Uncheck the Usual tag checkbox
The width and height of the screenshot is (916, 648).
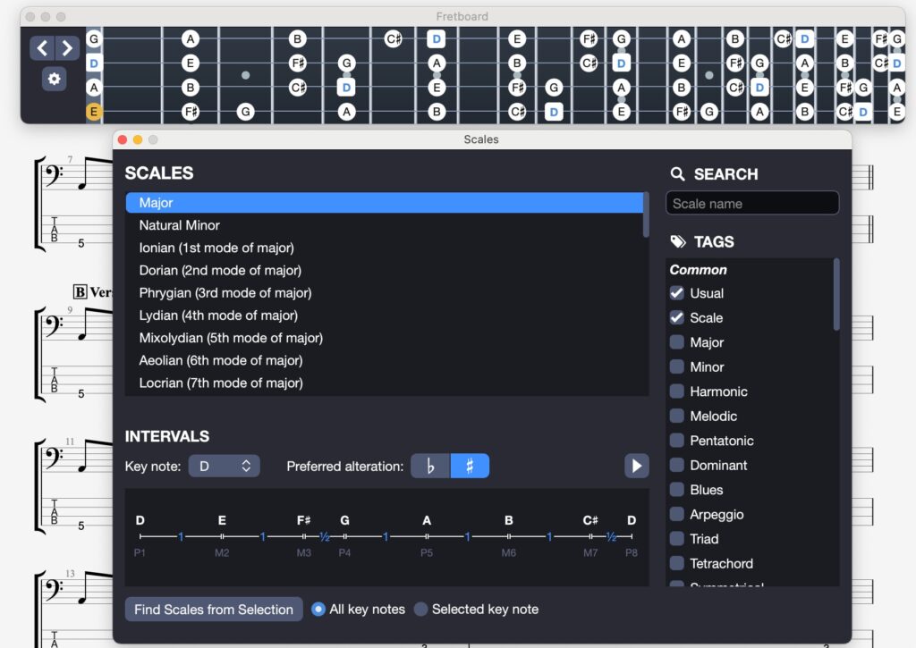click(677, 293)
